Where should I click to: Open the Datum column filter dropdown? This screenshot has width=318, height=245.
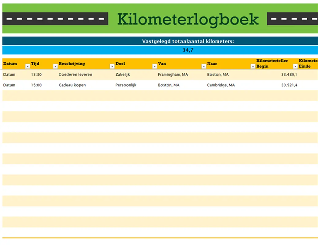(x=27, y=66)
